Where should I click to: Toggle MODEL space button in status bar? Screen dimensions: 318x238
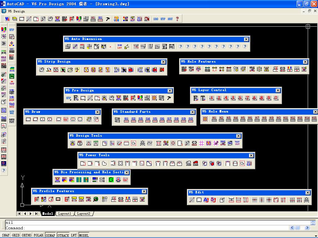pyautogui.click(x=84, y=235)
